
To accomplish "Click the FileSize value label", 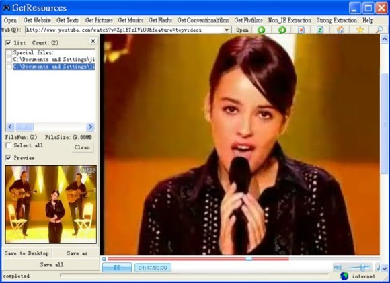I will point(69,137).
